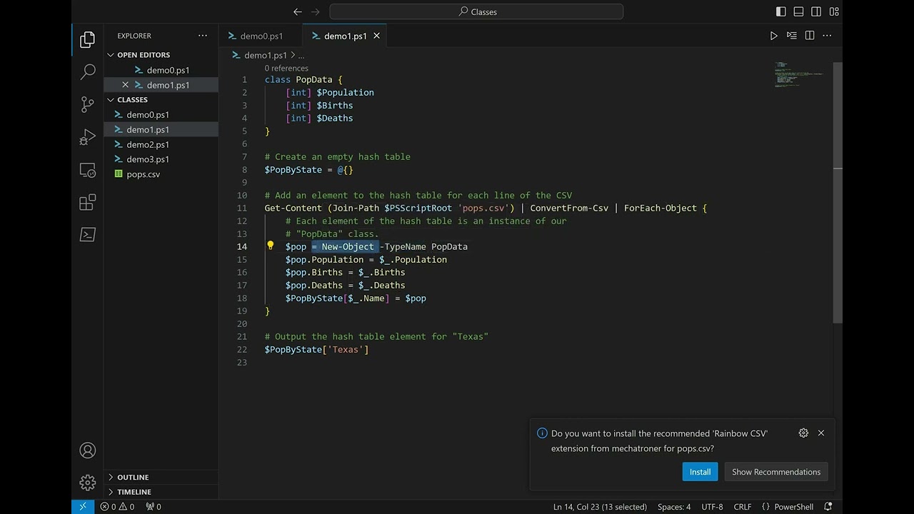
Task: Click line number 22 in gutter
Action: click(x=242, y=350)
